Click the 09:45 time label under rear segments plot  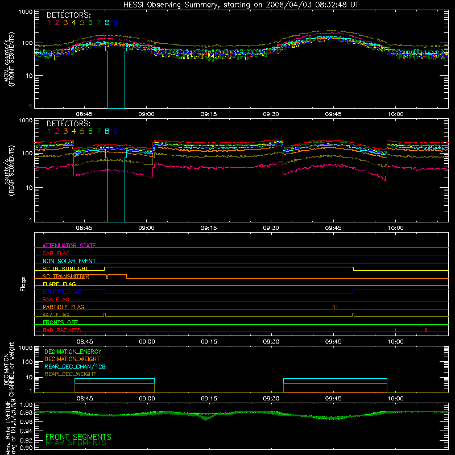(333, 228)
